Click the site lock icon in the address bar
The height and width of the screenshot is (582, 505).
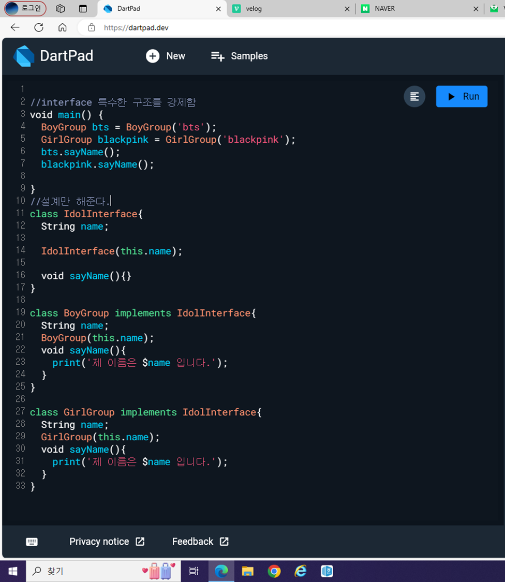92,27
